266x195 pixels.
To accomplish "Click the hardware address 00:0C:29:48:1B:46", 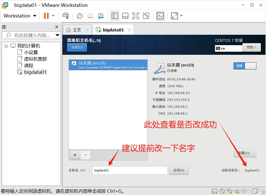I will 181,79.
